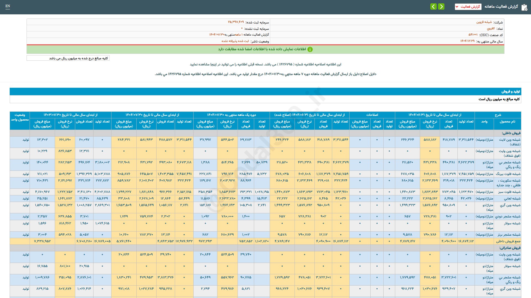Click the فروش صادراتی section row

509,248
